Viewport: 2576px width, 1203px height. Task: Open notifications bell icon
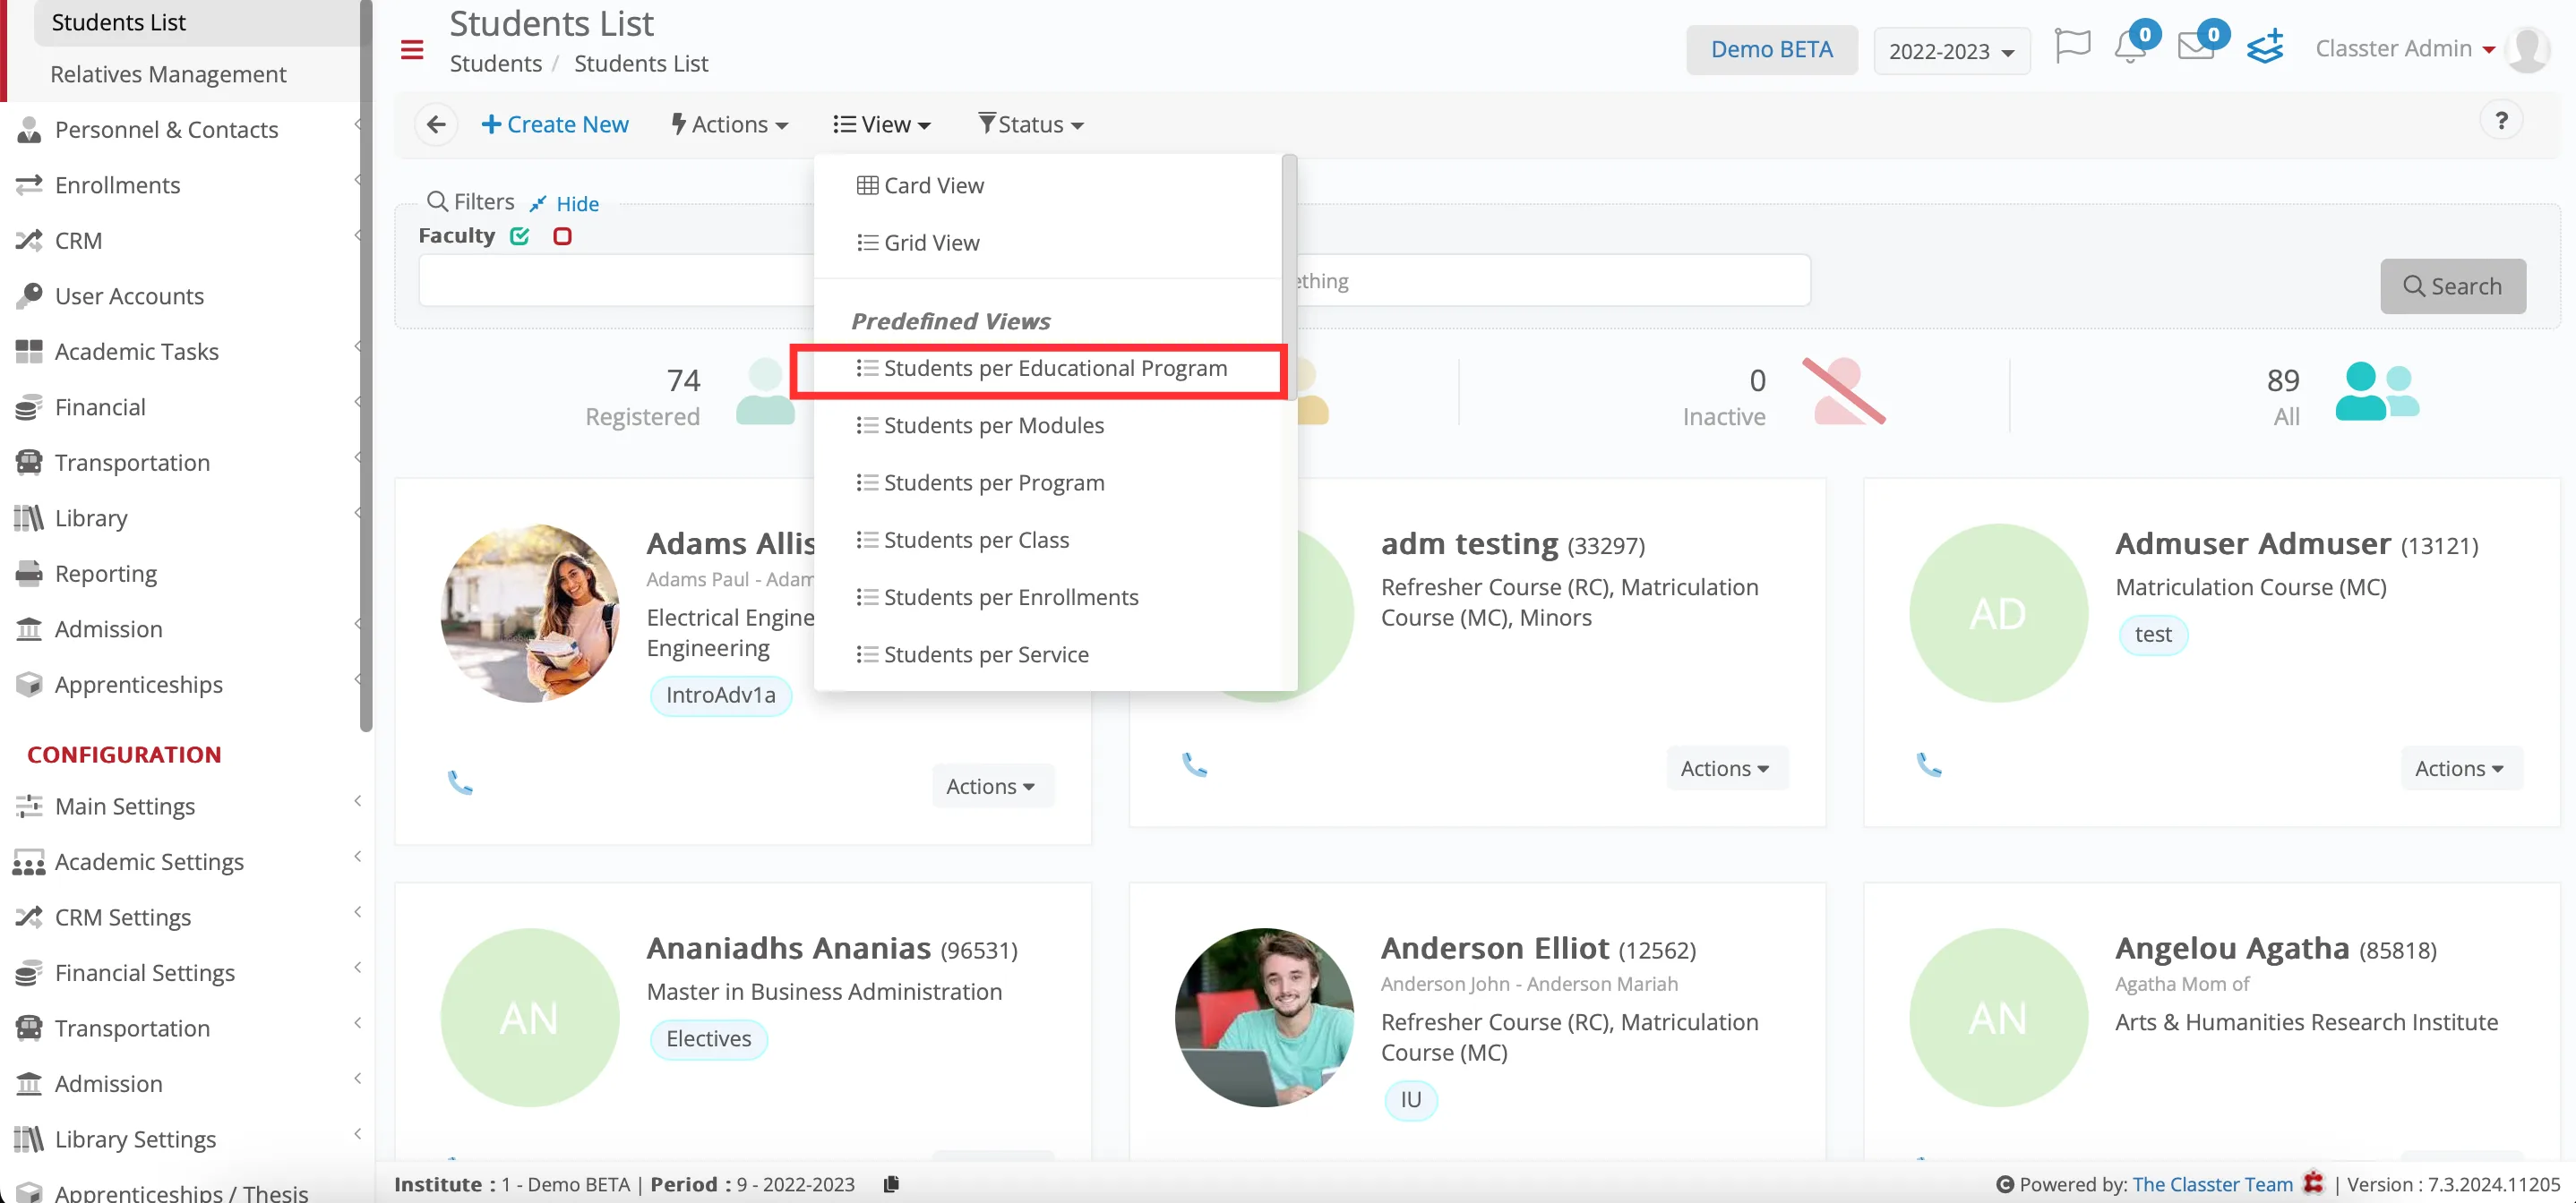click(x=2130, y=46)
